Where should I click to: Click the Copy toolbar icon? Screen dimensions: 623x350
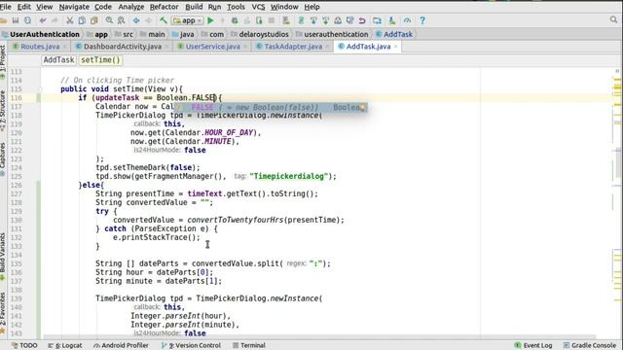point(82,20)
